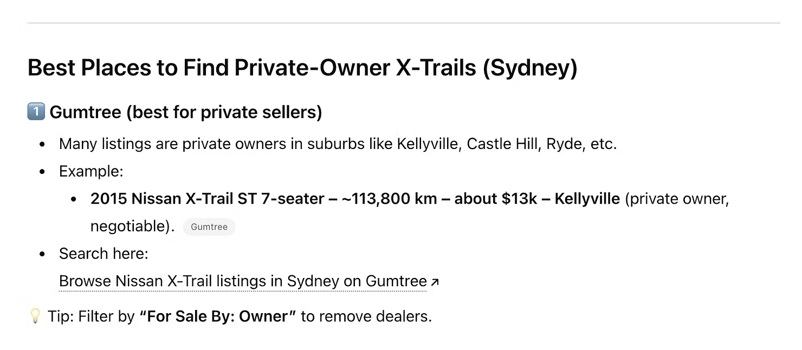Click the Best Places to Find heading
Image resolution: width=802 pixels, height=350 pixels.
tap(302, 68)
